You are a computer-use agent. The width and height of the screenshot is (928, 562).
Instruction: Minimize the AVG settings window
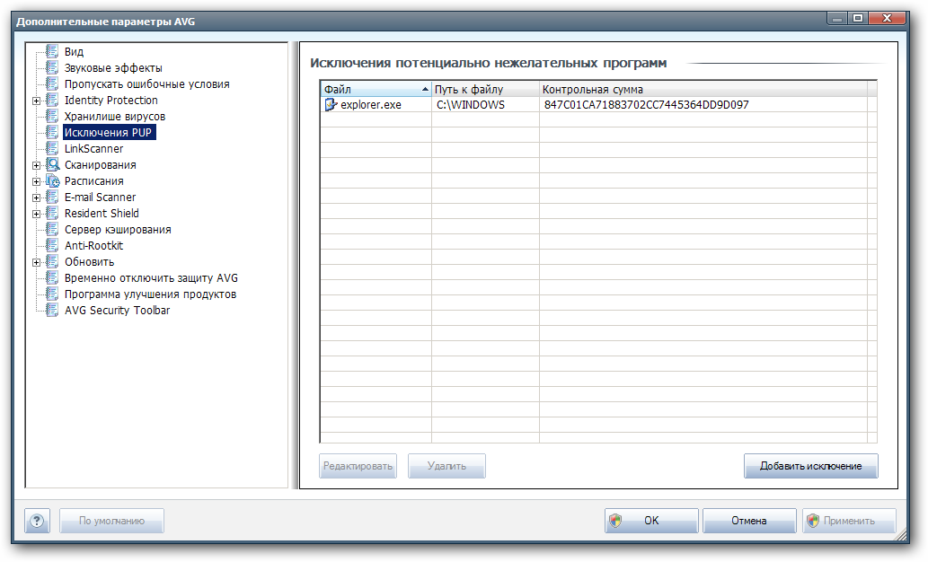click(x=837, y=18)
